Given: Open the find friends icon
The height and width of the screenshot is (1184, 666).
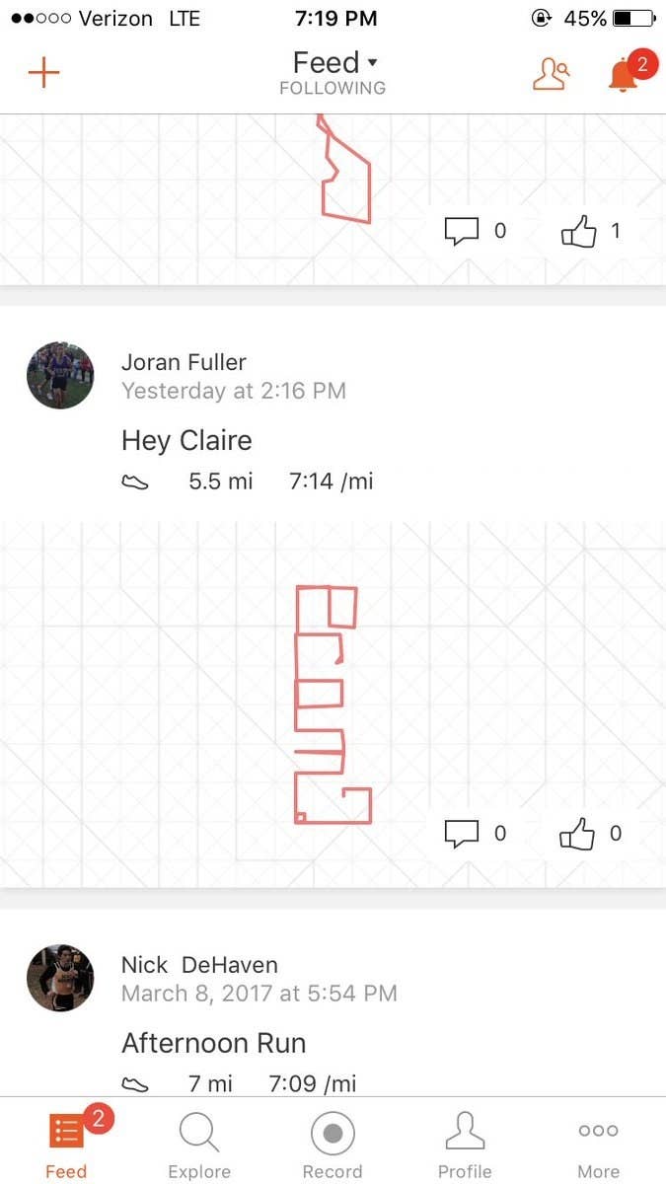Looking at the screenshot, I should tap(552, 75).
